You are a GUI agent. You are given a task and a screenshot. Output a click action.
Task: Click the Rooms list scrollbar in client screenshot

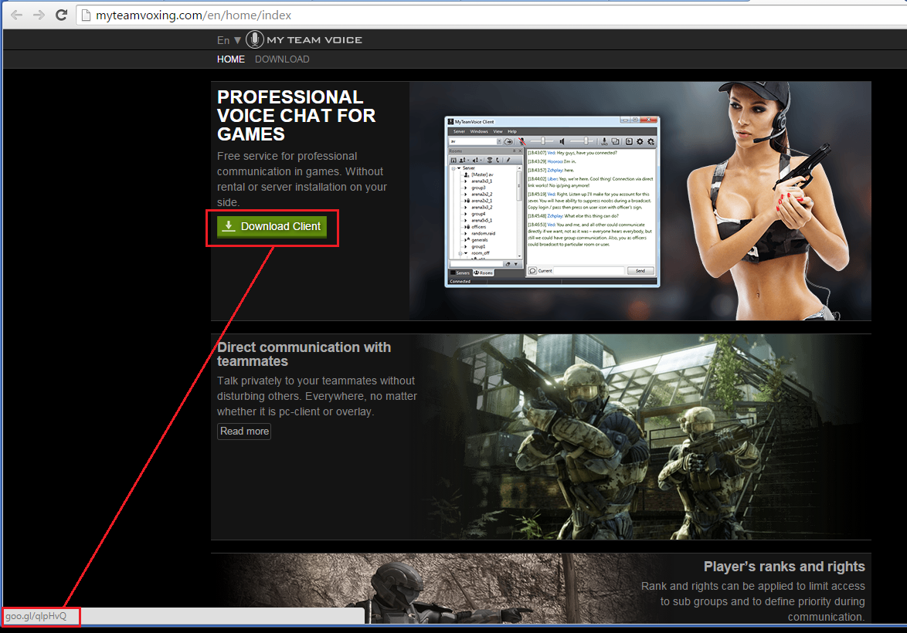(519, 213)
